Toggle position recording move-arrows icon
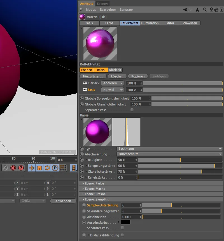Viewport: 224px width, 241px height. (32, 168)
